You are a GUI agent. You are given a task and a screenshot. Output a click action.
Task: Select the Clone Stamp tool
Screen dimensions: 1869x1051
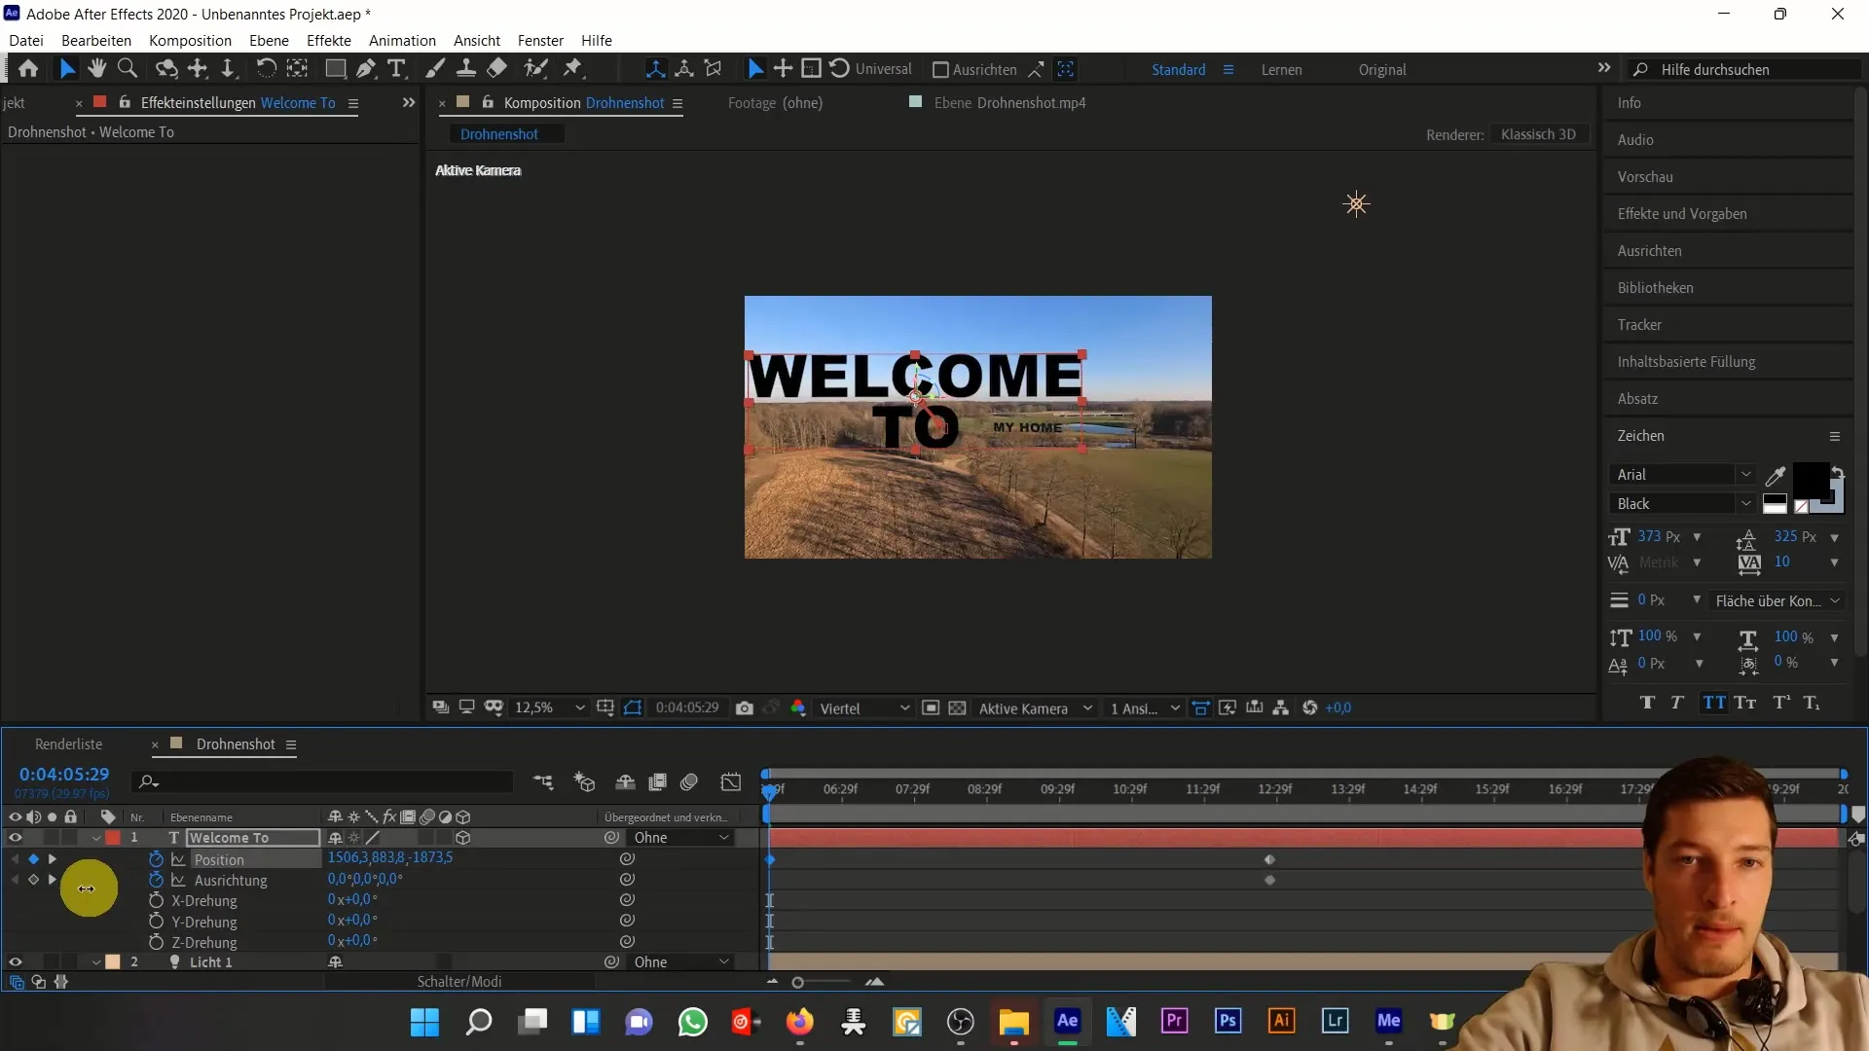click(x=466, y=69)
